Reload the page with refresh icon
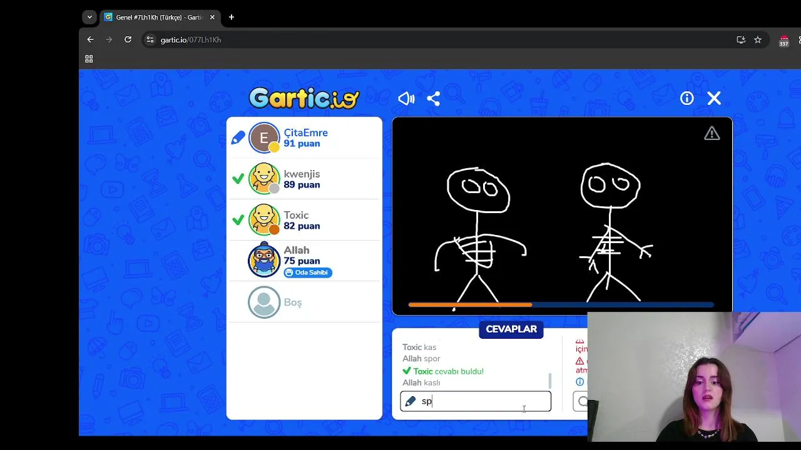The height and width of the screenshot is (450, 801). coord(128,39)
